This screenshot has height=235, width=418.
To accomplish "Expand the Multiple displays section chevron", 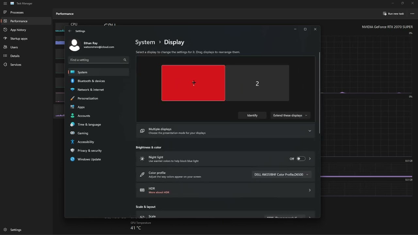I will pyautogui.click(x=310, y=131).
